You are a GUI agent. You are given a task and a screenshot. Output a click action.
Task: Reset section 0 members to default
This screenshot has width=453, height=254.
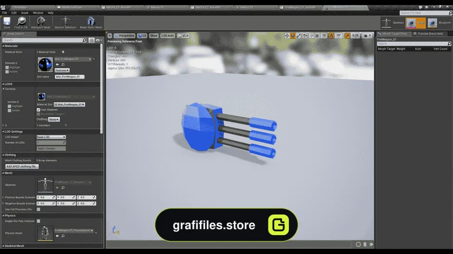pos(66,125)
